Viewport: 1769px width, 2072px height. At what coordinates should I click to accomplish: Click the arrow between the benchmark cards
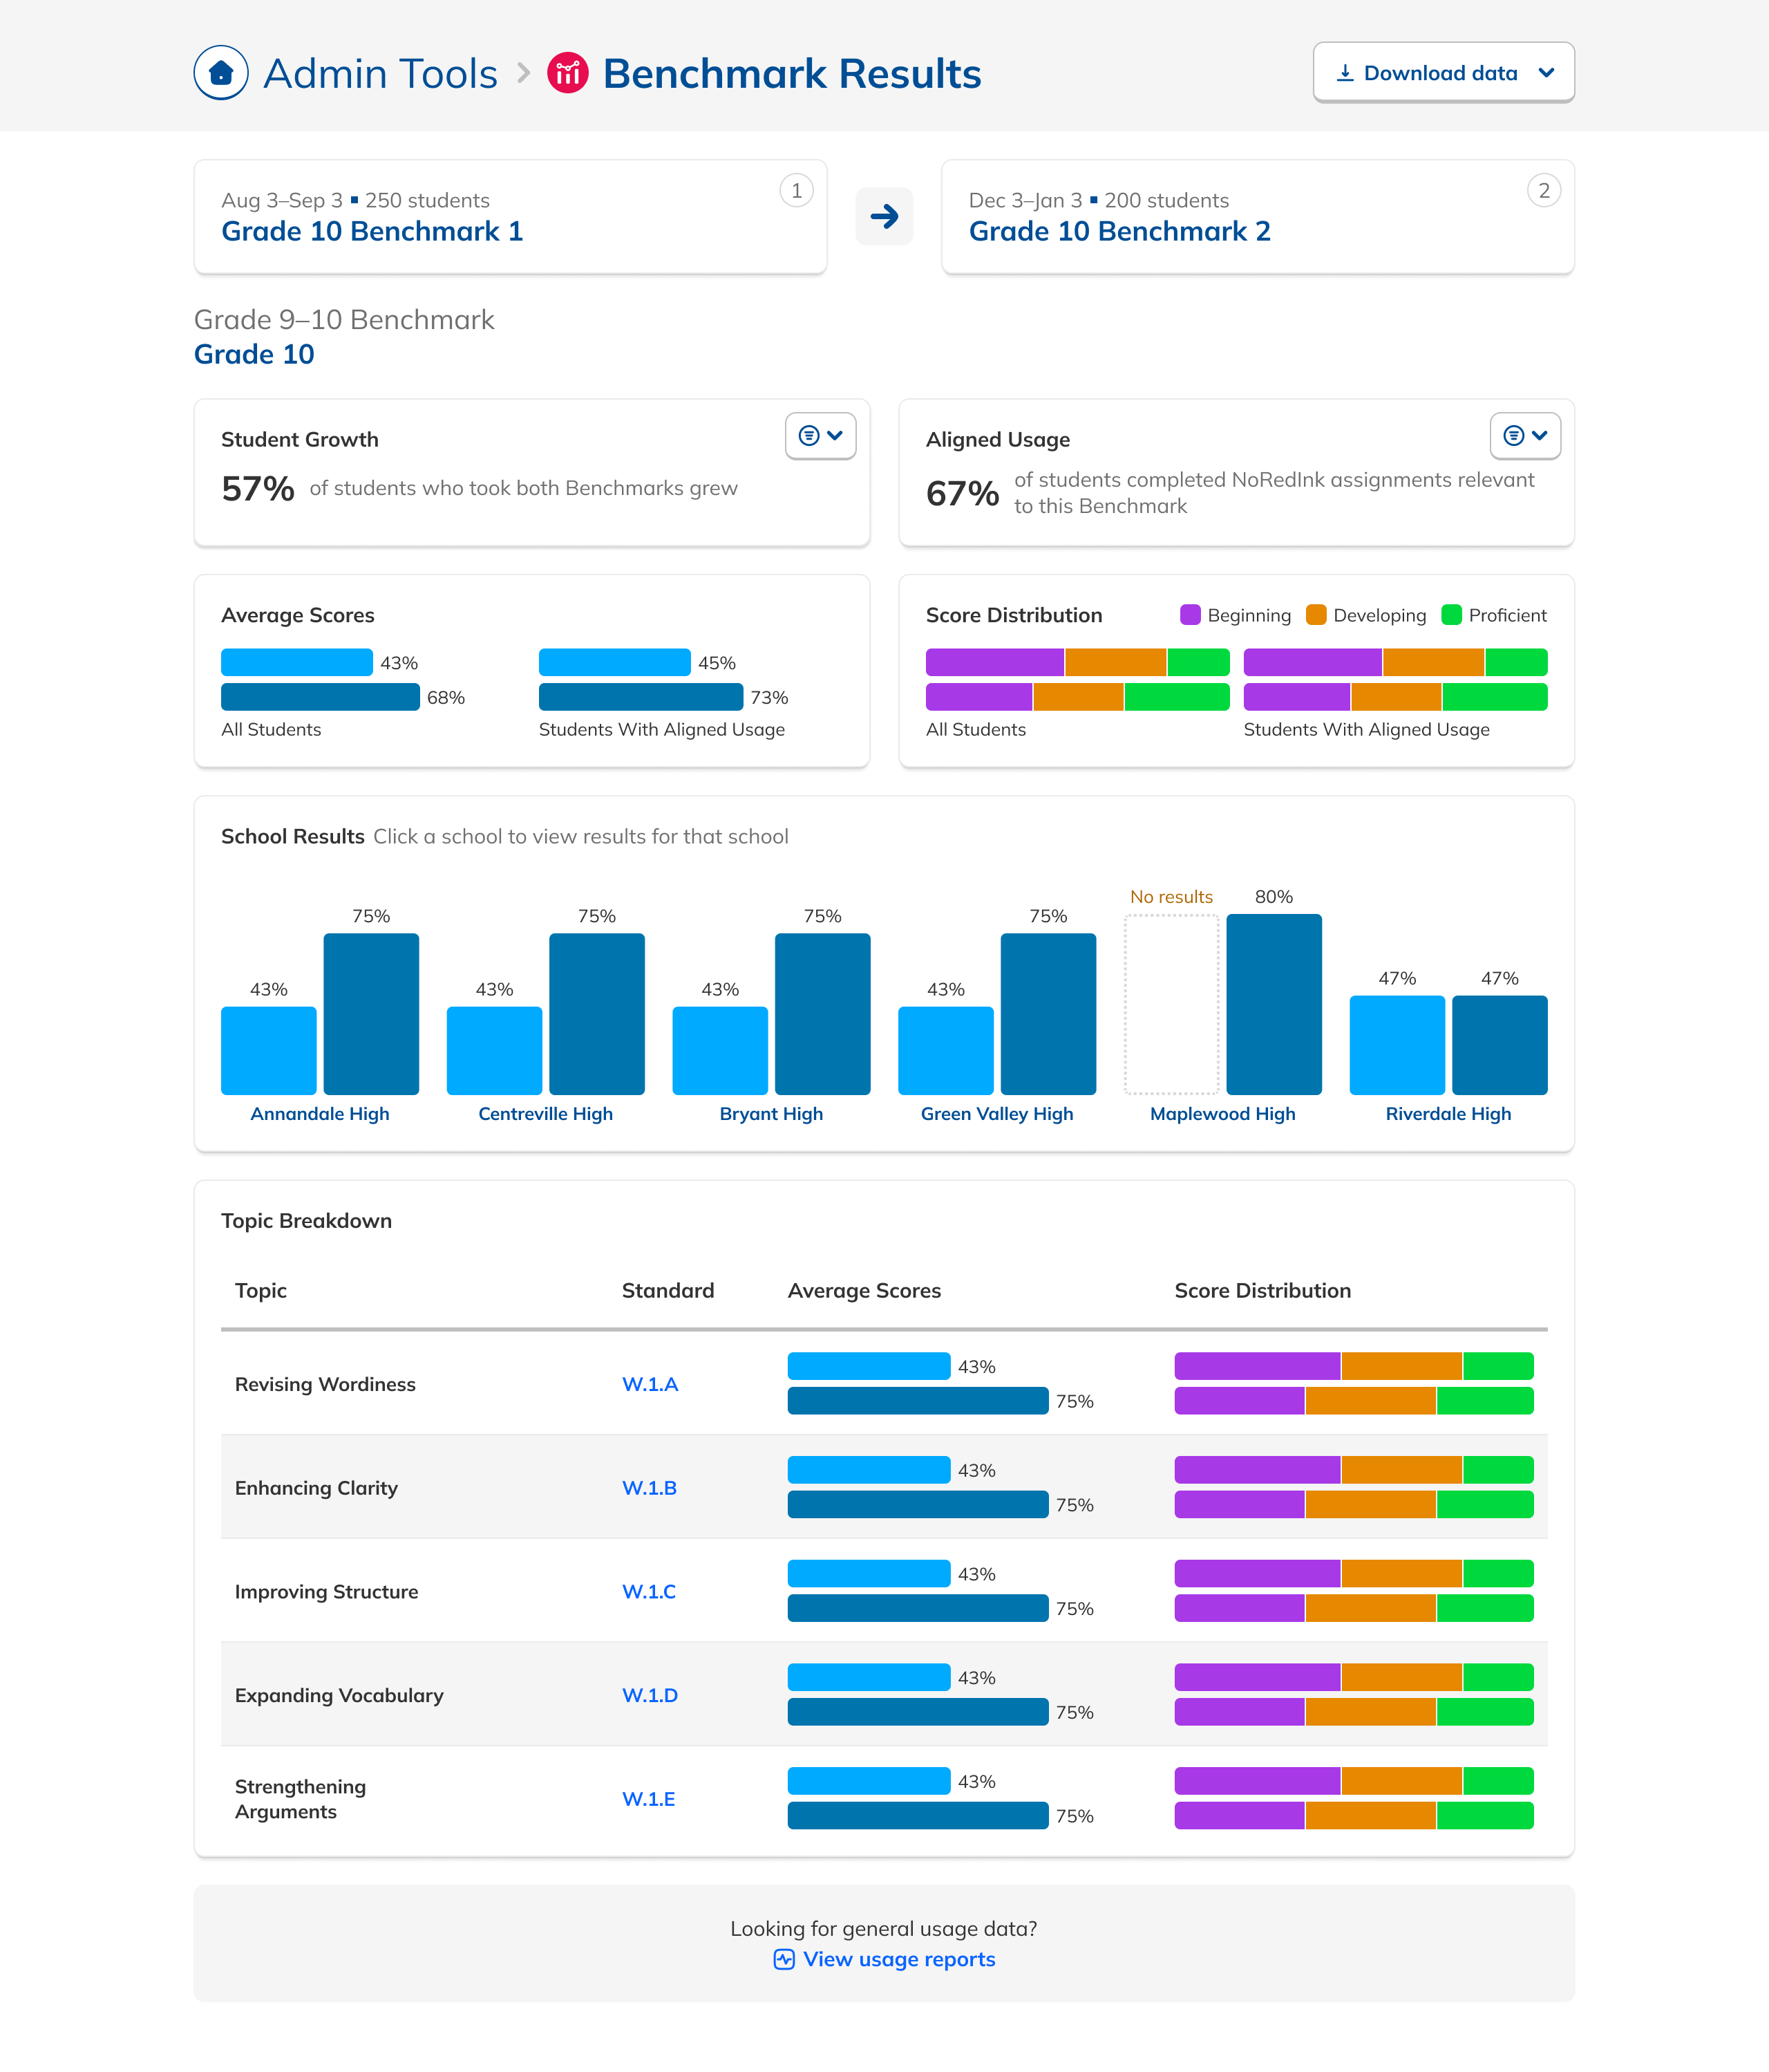884,216
